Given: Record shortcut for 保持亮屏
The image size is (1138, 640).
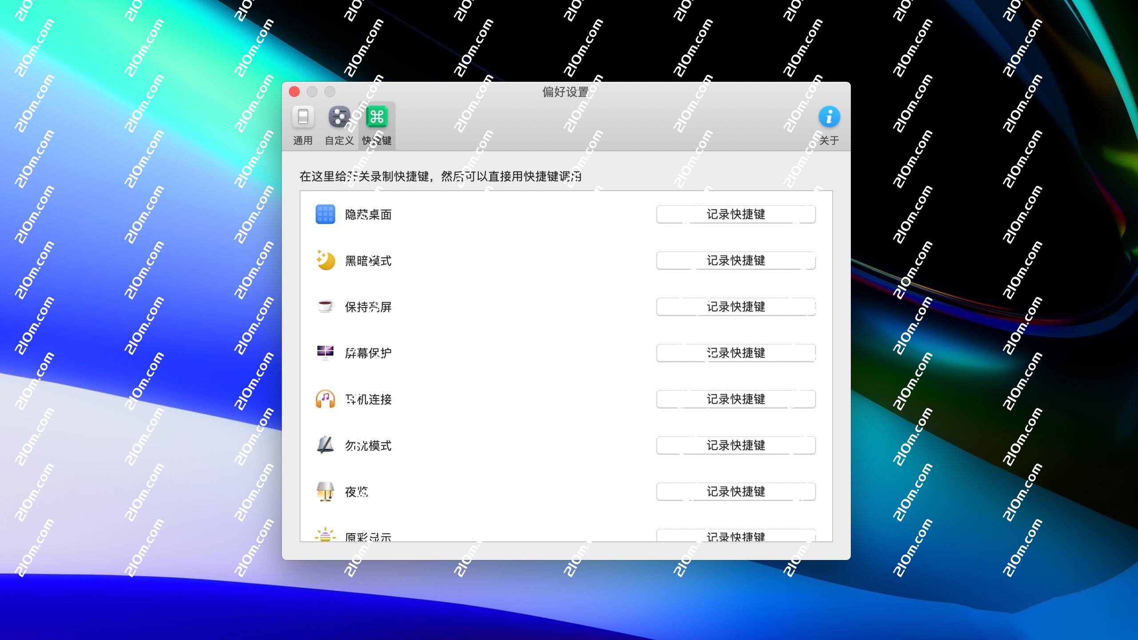Looking at the screenshot, I should [x=736, y=307].
